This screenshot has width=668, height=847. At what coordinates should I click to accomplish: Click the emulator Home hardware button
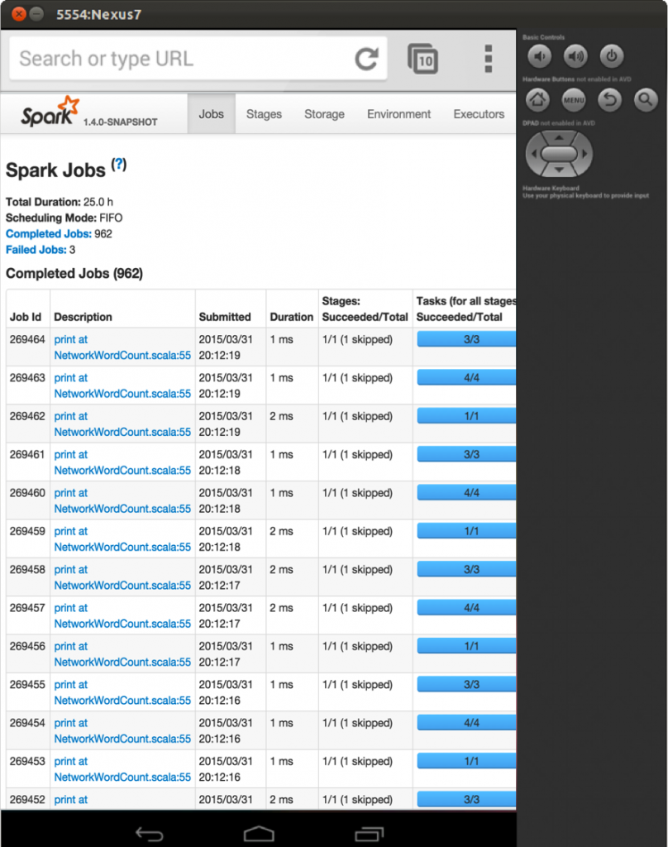(538, 100)
